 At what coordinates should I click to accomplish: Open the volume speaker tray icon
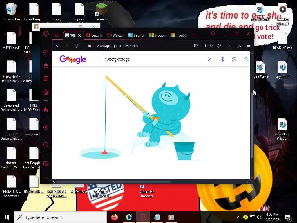[x=259, y=217]
